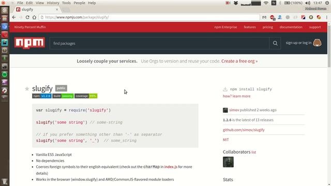
Task: Star the slugify package
Action: point(27,88)
